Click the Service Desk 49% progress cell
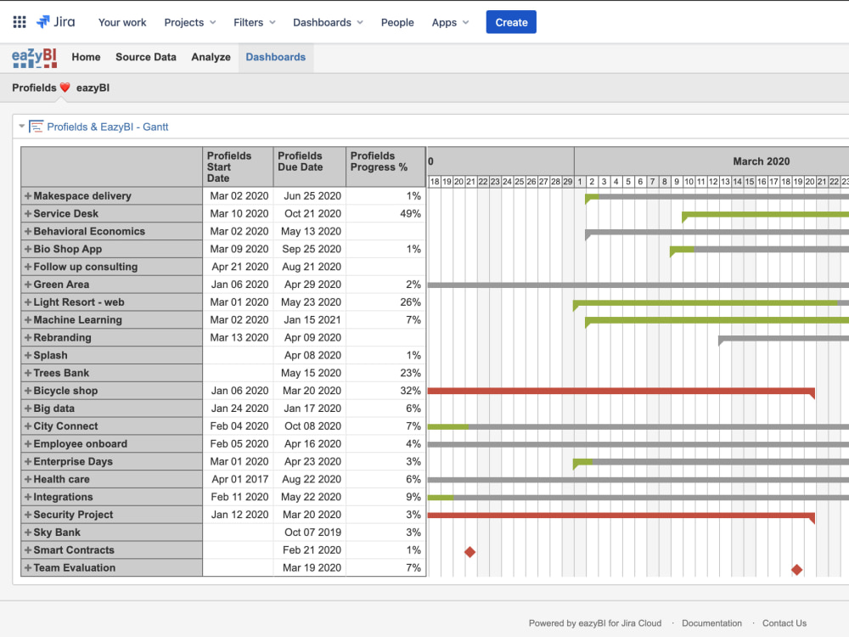Image resolution: width=849 pixels, height=637 pixels. click(x=385, y=213)
